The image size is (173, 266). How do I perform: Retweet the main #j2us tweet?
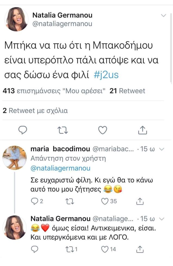63,131
